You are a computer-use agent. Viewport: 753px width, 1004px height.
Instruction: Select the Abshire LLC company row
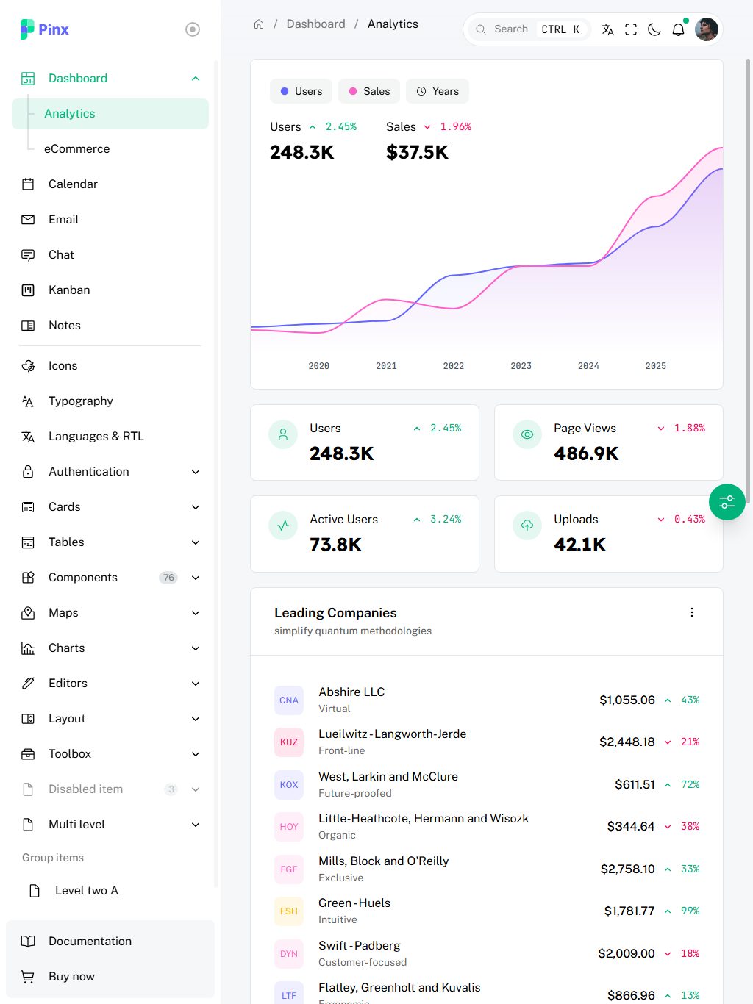tap(487, 700)
